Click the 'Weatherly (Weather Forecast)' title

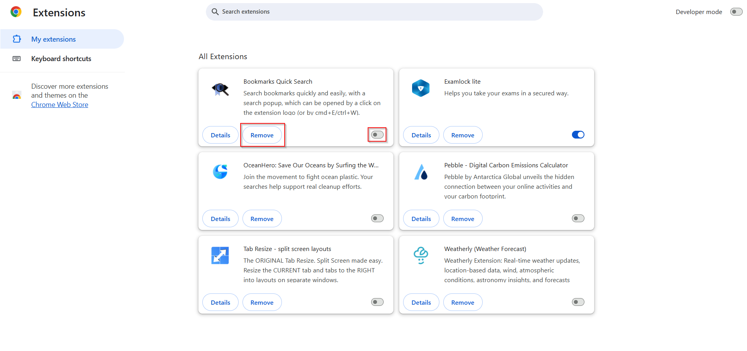click(x=485, y=249)
